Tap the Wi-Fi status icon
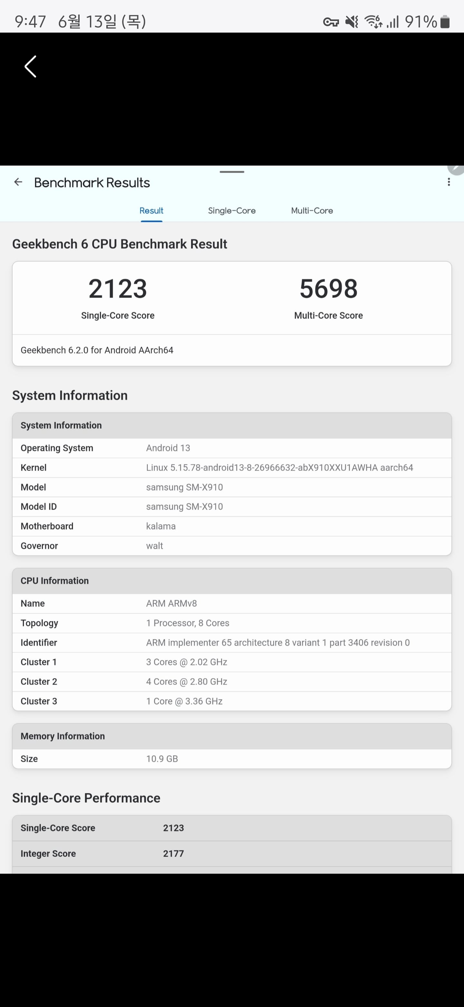Screen dimensions: 464x1007 tap(373, 22)
